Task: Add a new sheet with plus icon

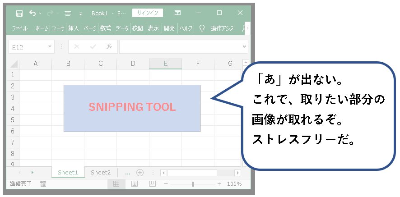Action: click(140, 173)
